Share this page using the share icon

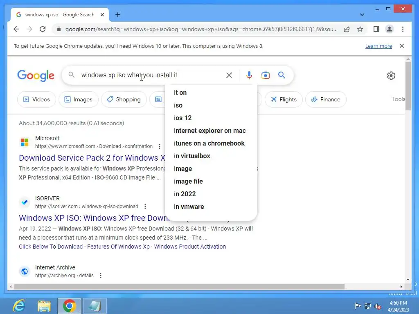[347, 29]
